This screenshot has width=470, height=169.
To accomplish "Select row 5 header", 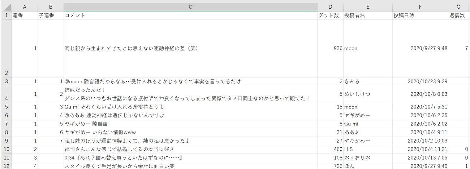I will pyautogui.click(x=6, y=107).
